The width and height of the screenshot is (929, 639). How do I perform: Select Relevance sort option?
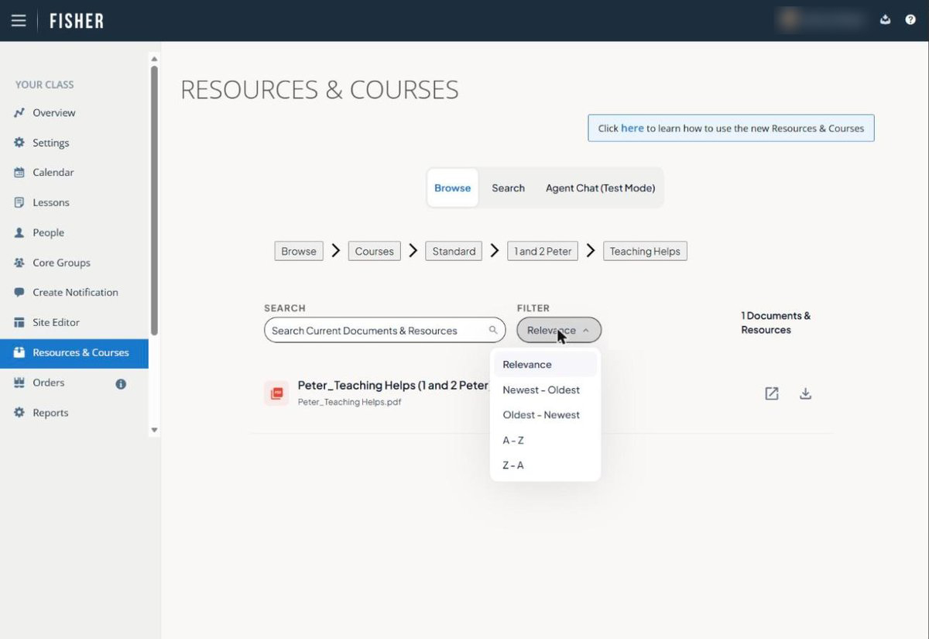click(x=545, y=365)
